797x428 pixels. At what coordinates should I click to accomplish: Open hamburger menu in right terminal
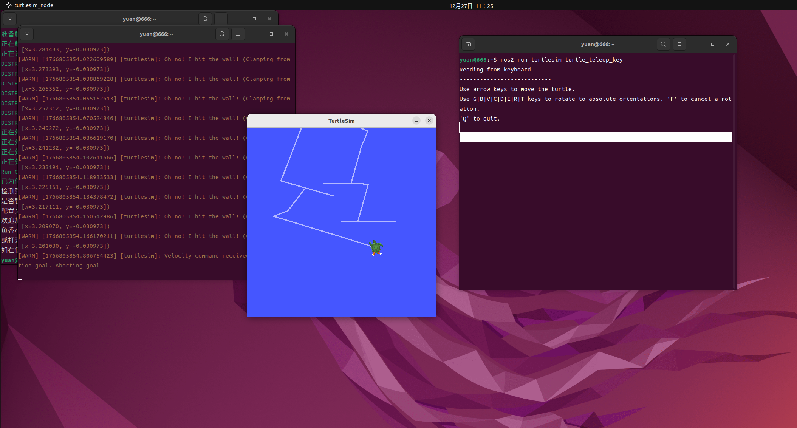click(x=679, y=45)
